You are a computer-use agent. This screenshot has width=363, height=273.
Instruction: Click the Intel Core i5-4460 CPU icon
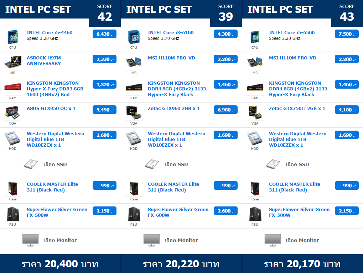coord(12,37)
